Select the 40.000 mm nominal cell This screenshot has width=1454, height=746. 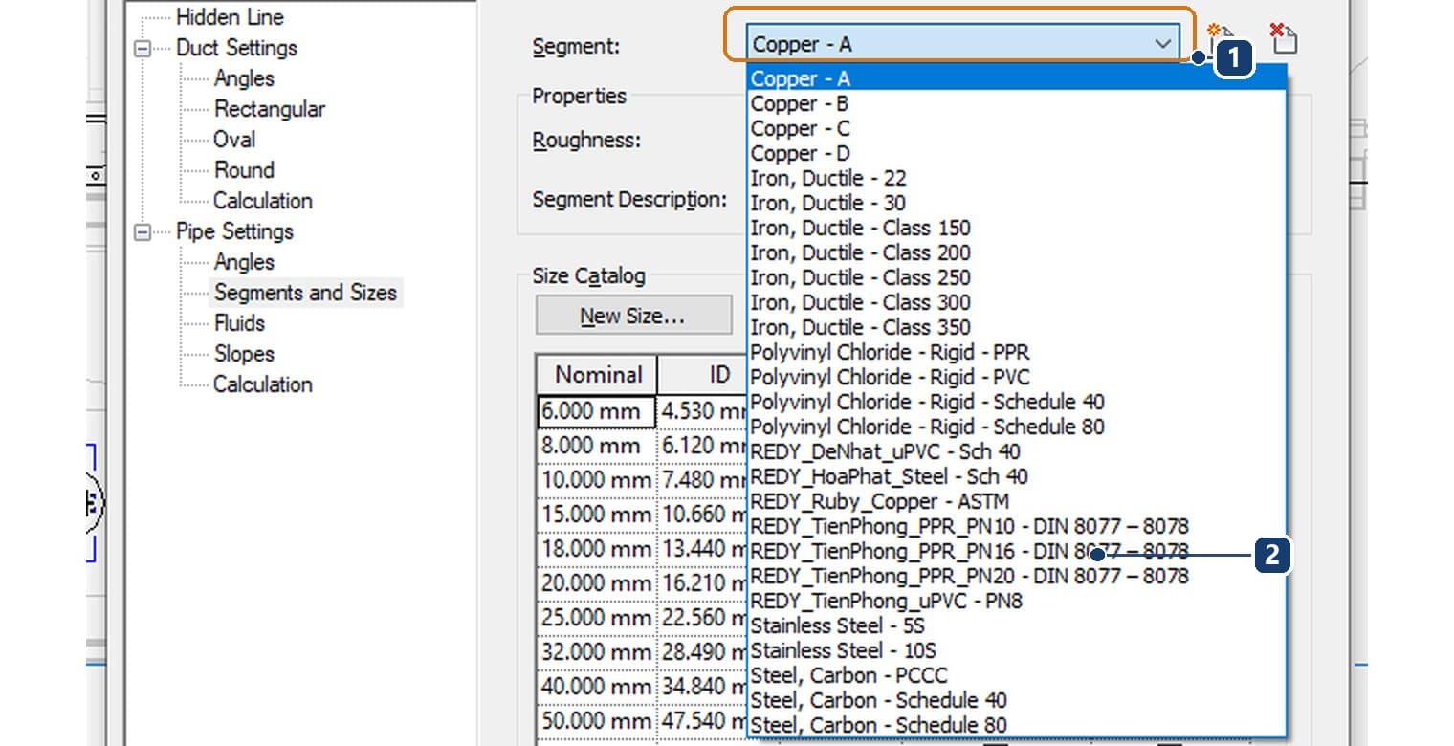[x=597, y=687]
